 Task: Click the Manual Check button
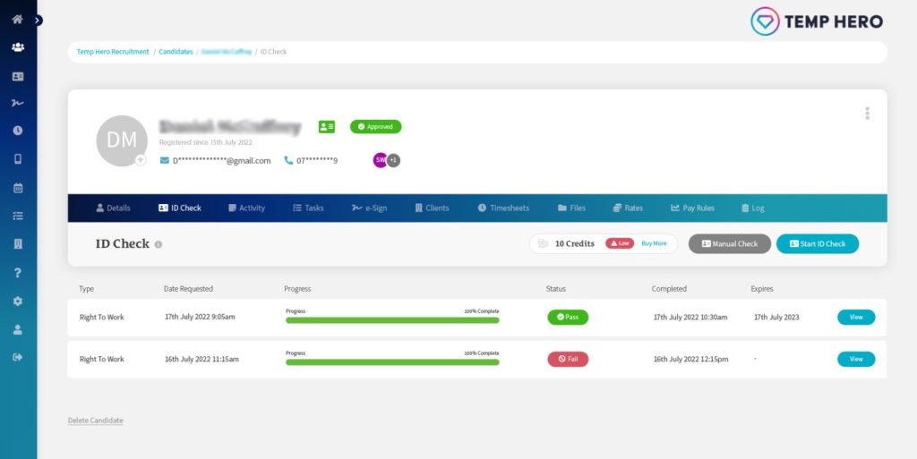[x=729, y=244]
